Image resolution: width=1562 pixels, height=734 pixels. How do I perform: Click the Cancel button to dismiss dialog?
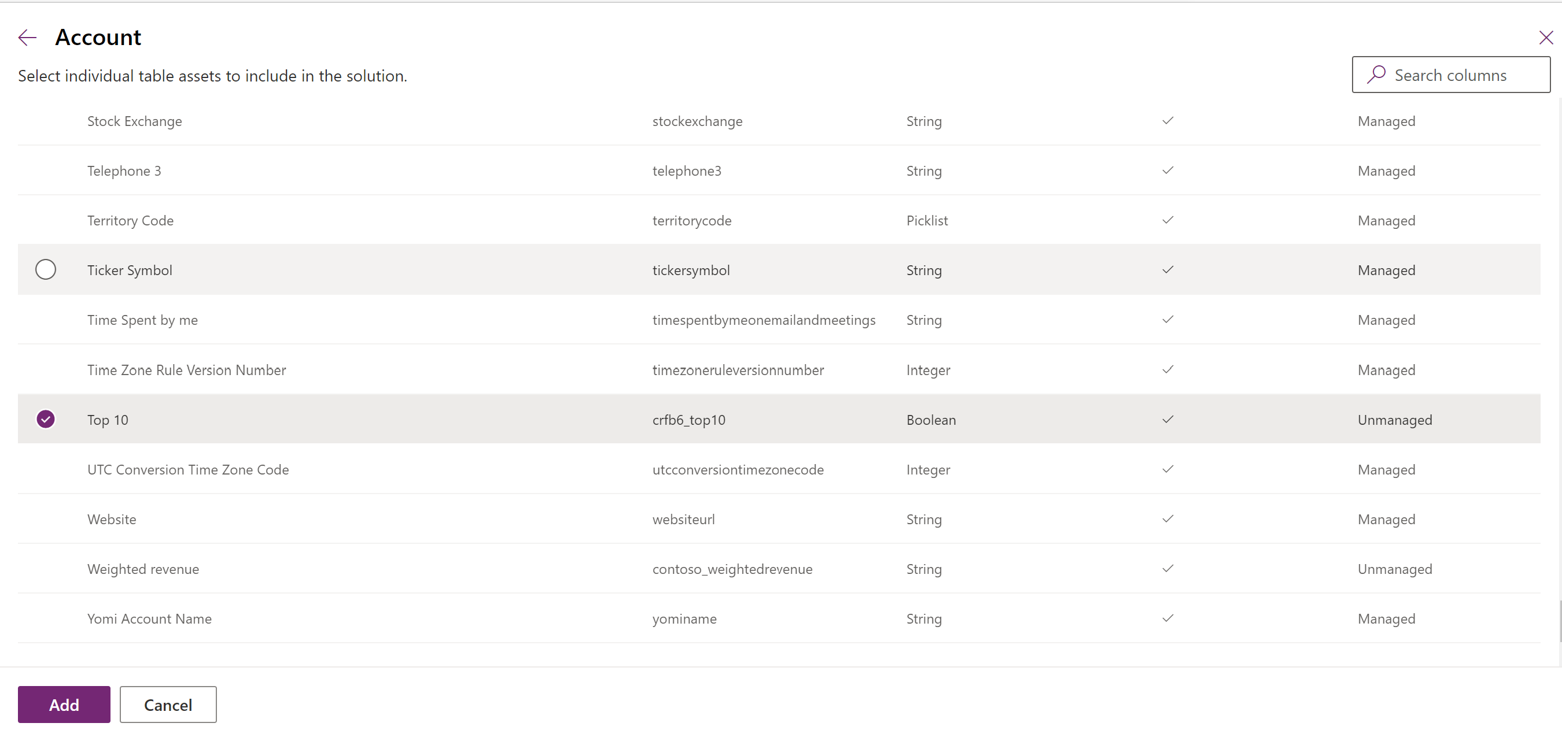coord(167,704)
